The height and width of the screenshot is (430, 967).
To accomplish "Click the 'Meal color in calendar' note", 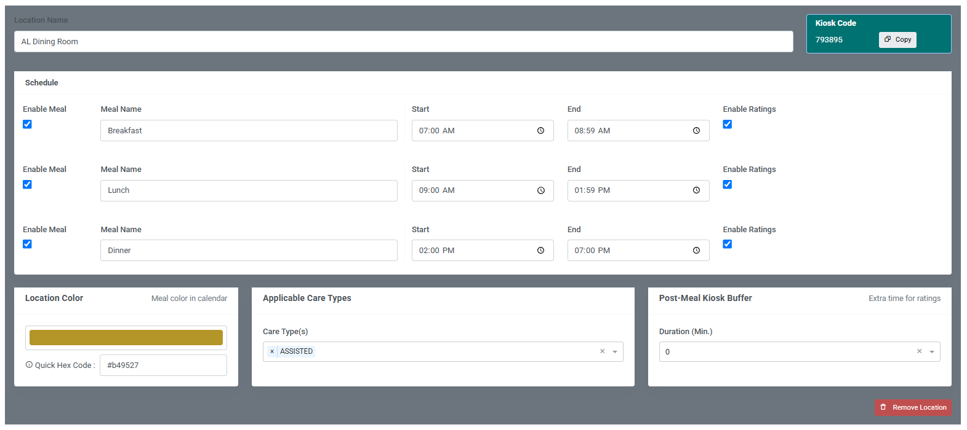I will pos(190,299).
